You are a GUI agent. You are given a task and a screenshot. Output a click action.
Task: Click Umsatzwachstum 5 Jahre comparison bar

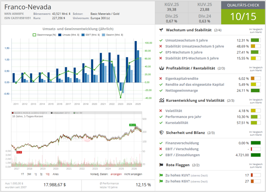pyautogui.click(x=255, y=40)
